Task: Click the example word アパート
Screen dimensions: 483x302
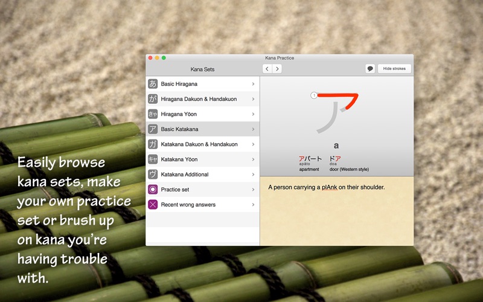Action: (x=310, y=159)
